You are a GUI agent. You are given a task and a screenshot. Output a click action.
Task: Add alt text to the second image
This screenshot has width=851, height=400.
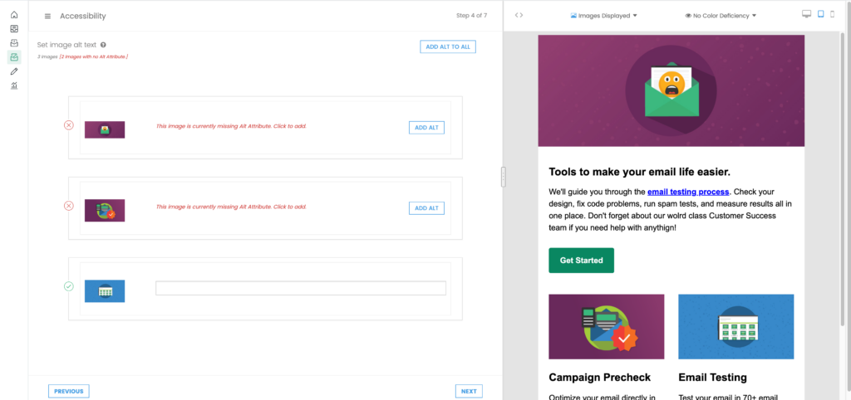(x=426, y=207)
